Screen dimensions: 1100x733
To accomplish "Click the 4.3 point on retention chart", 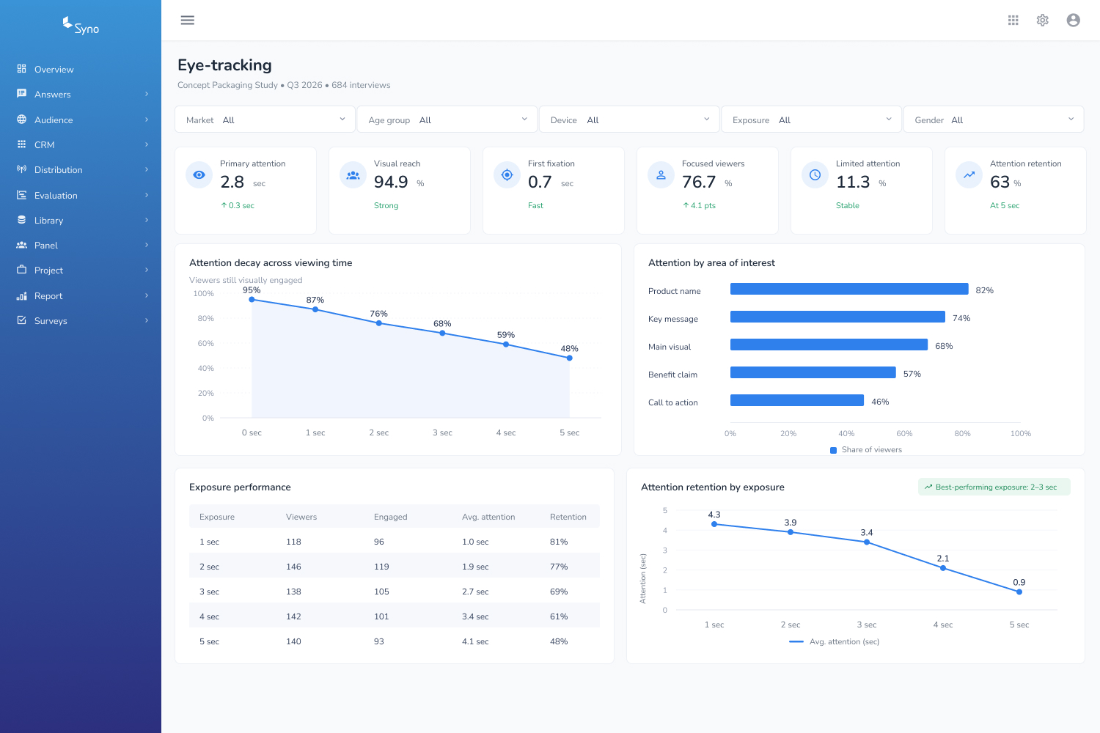I will [714, 524].
